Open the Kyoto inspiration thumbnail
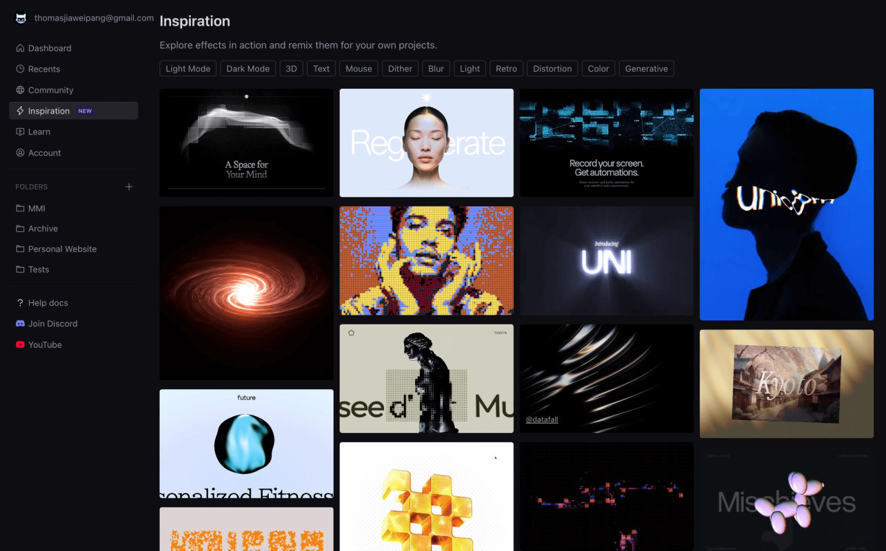The width and height of the screenshot is (886, 551). tap(787, 384)
